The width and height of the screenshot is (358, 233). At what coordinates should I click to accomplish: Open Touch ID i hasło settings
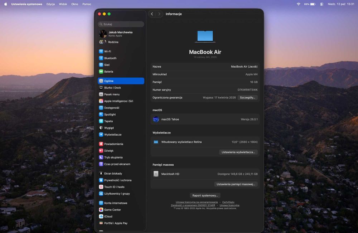(x=121, y=187)
